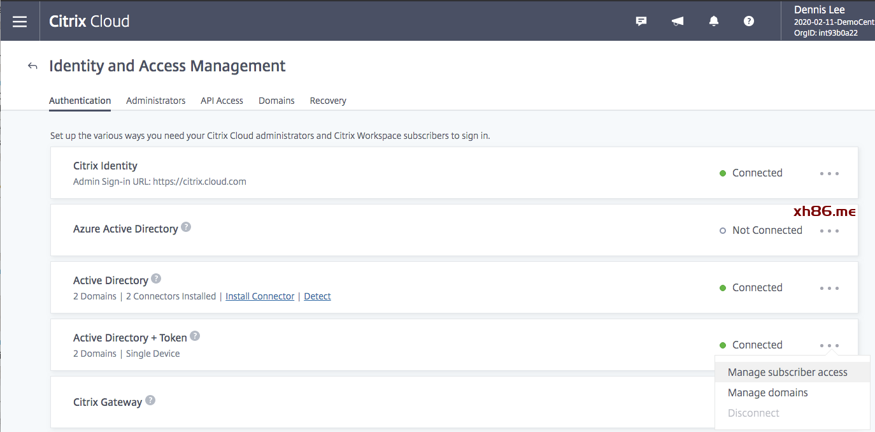Go back using the arrow beside page title
The height and width of the screenshot is (432, 875).
[32, 66]
